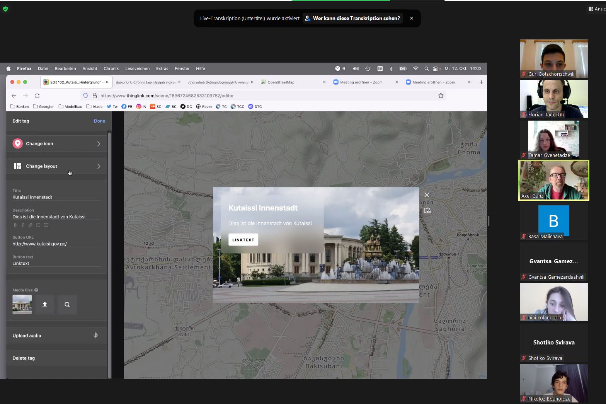Expand the Change layout option
This screenshot has height=404, width=606.
[57, 166]
